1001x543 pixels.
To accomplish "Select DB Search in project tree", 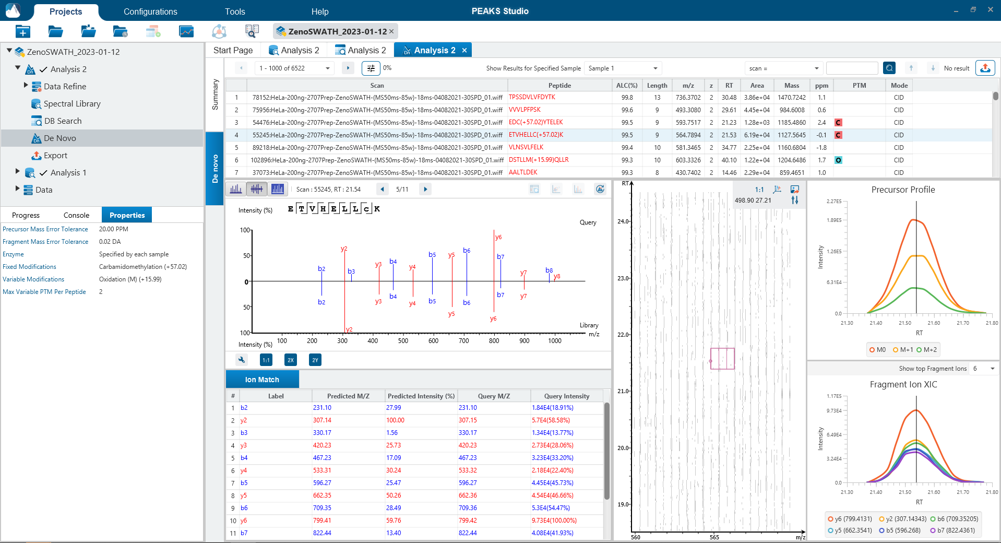I will click(63, 121).
